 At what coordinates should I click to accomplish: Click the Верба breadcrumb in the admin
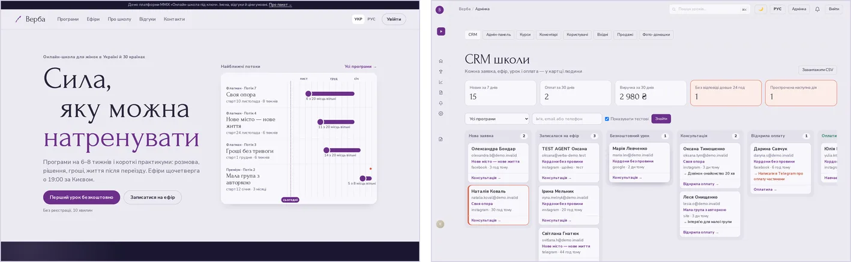(x=465, y=9)
